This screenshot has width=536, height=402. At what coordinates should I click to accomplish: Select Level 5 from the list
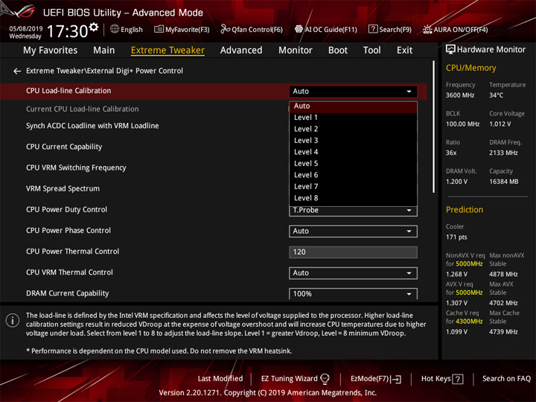coord(353,164)
